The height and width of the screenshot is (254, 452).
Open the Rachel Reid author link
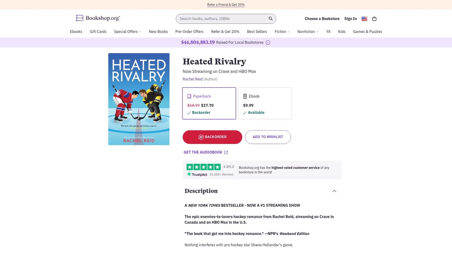click(192, 79)
